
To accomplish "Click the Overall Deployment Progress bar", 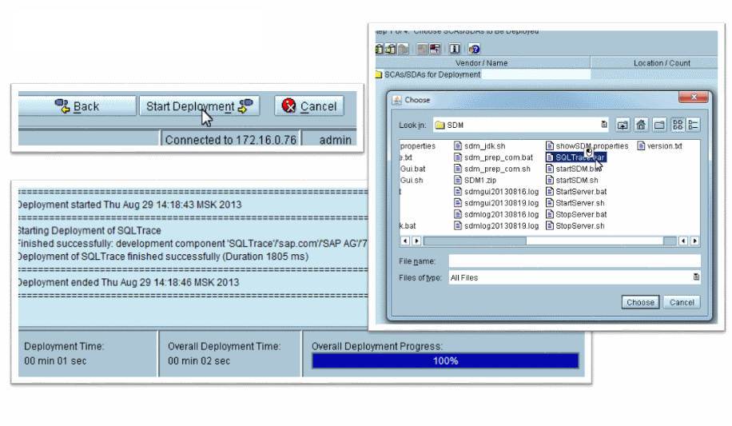I will tap(445, 360).
